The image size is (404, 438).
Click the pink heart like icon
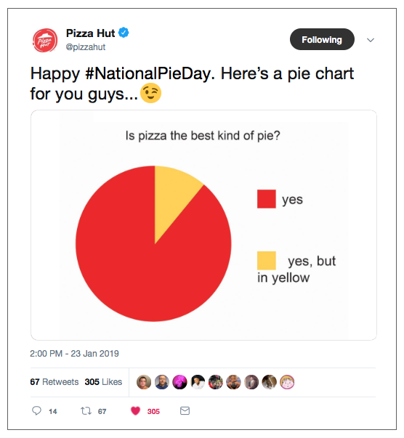coord(135,411)
